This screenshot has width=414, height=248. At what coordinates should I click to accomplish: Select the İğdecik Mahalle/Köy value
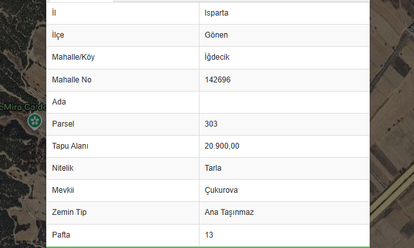(217, 57)
